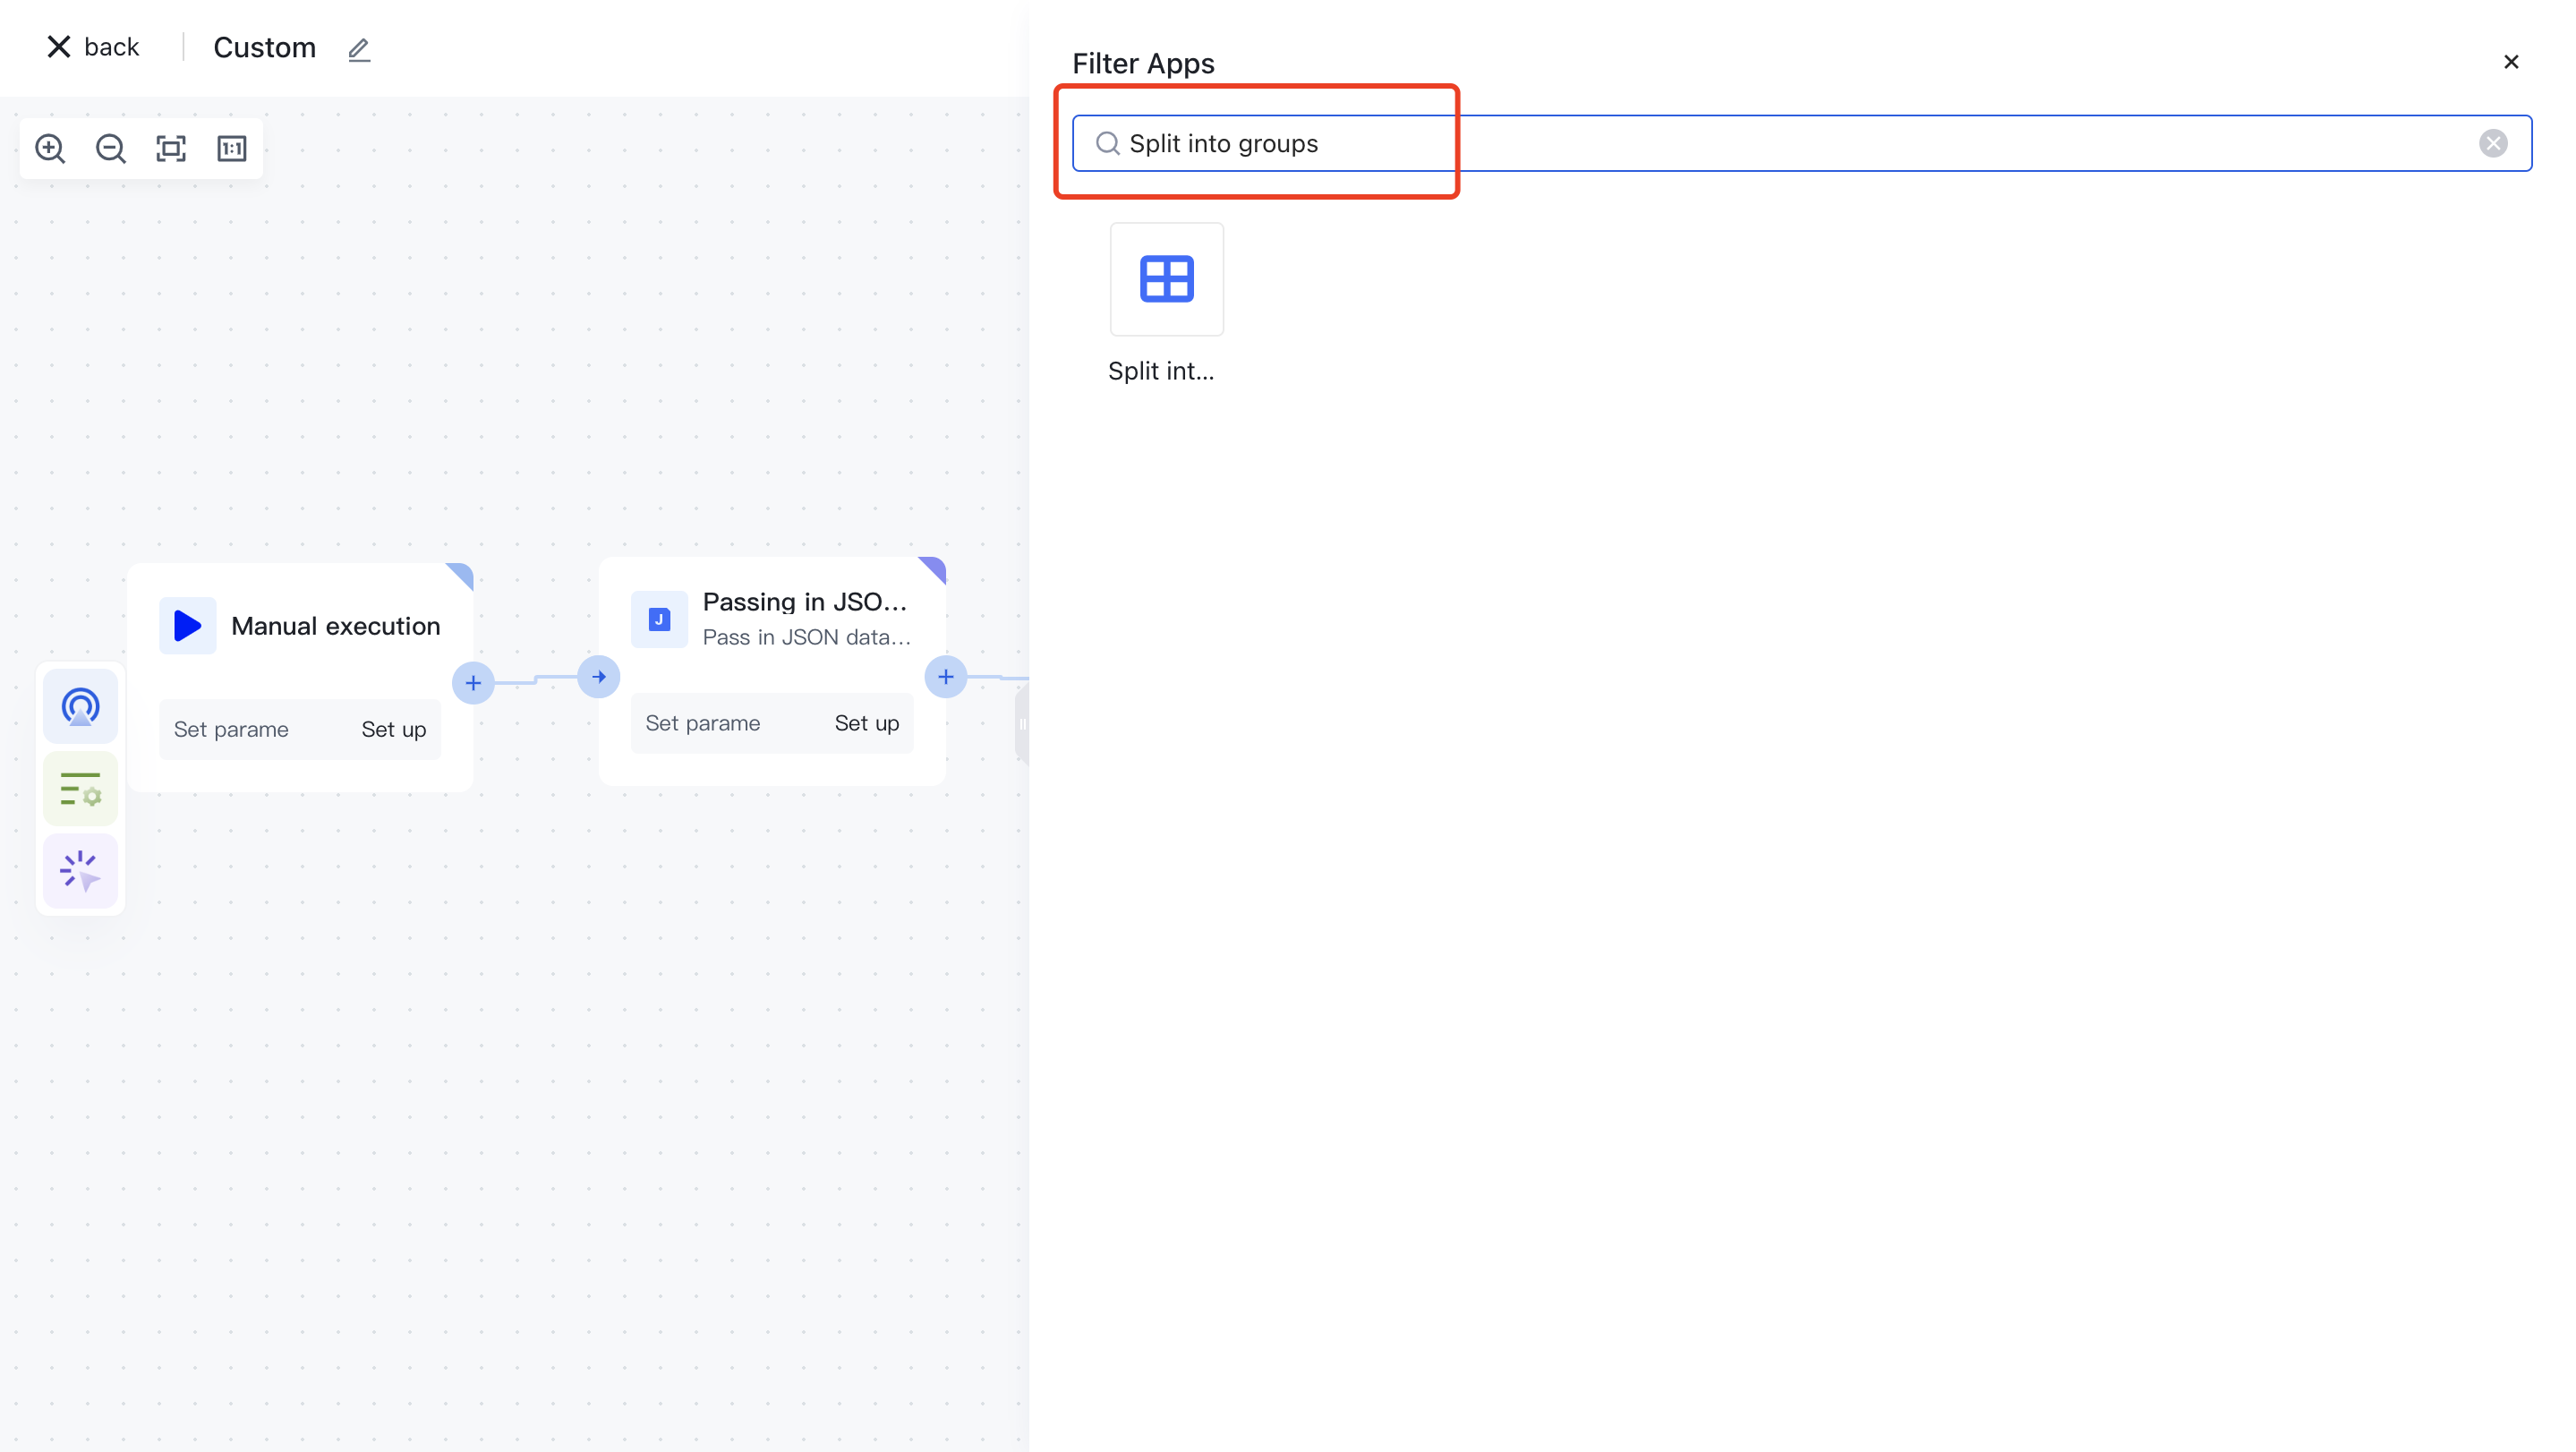2576x1452 pixels.
Task: Add node after Manual execution
Action: tap(473, 683)
